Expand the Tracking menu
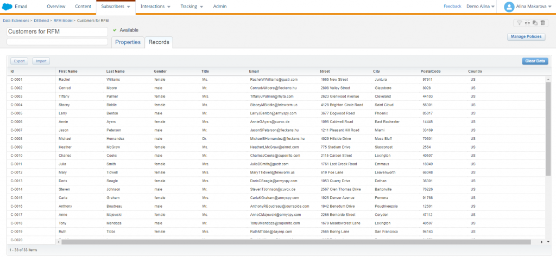 [x=192, y=7]
